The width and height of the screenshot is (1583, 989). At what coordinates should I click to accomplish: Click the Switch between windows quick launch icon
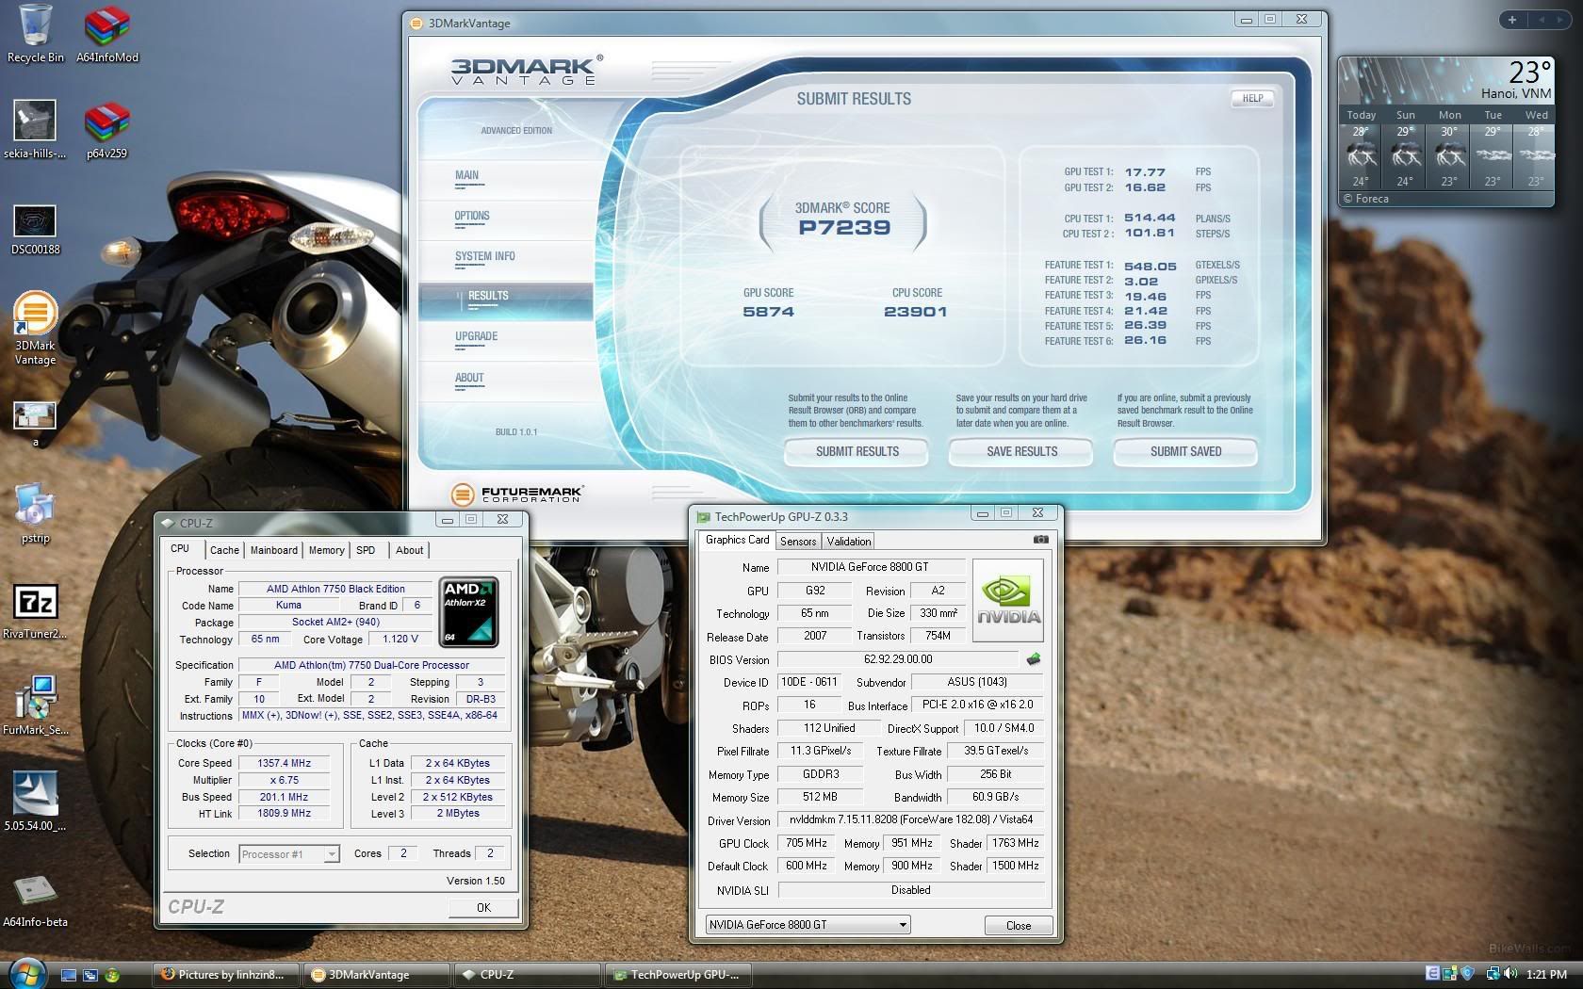click(90, 975)
